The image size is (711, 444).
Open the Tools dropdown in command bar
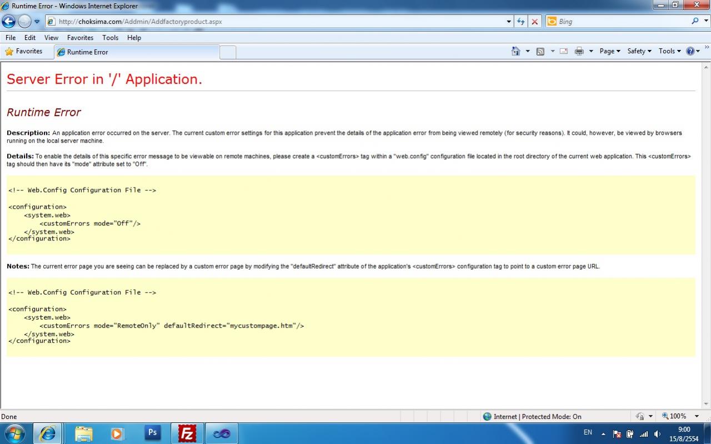(669, 51)
